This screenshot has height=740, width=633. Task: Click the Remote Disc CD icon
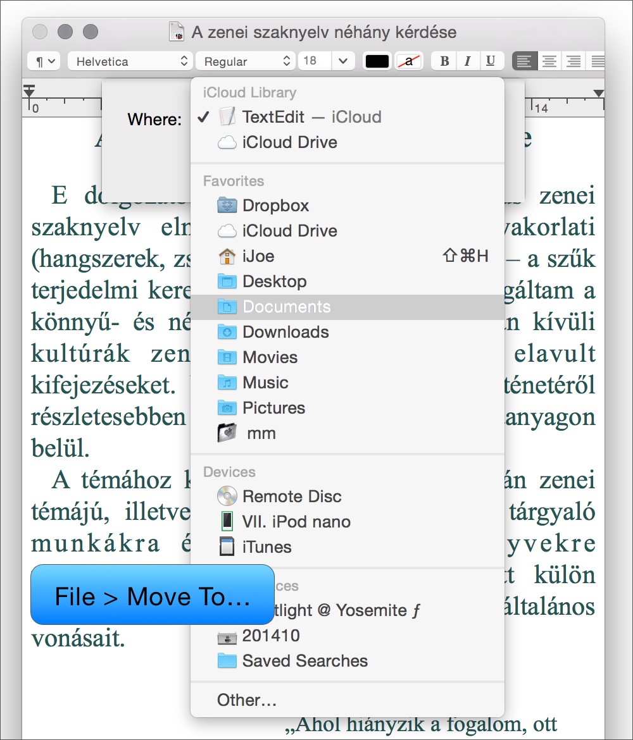coord(227,496)
